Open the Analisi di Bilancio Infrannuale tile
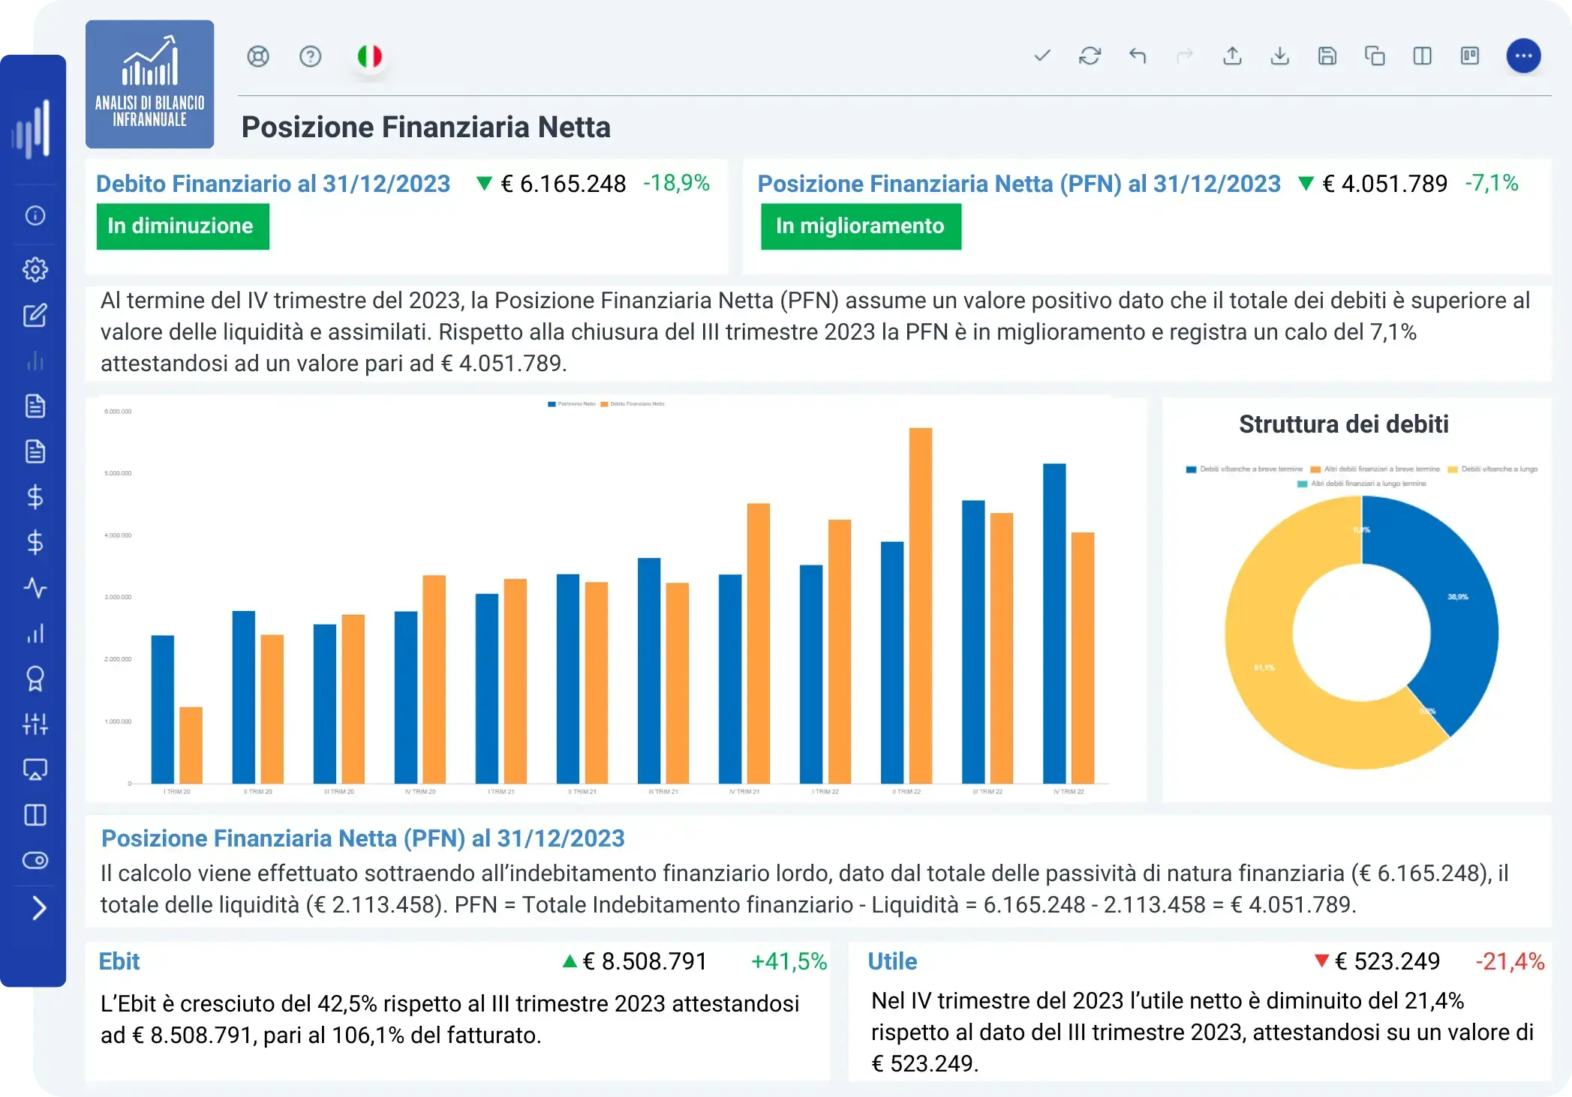This screenshot has height=1097, width=1572. 149,84
